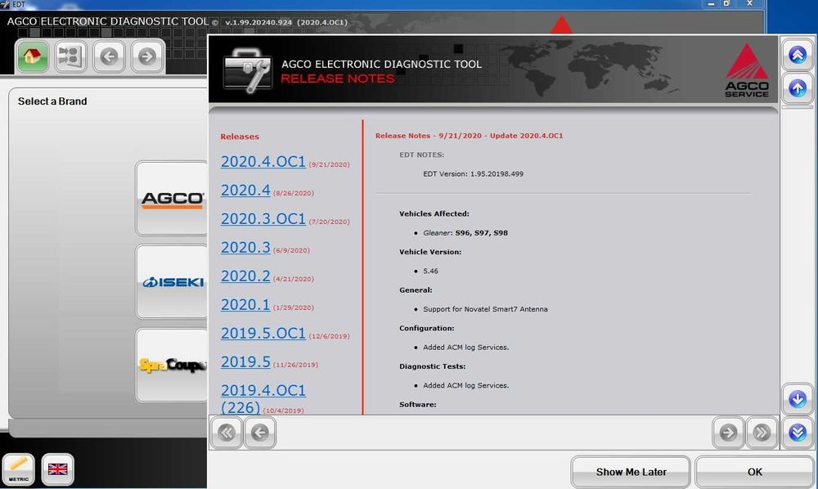The height and width of the screenshot is (489, 818).
Task: Click the AGCO Service logo
Action: 747,70
